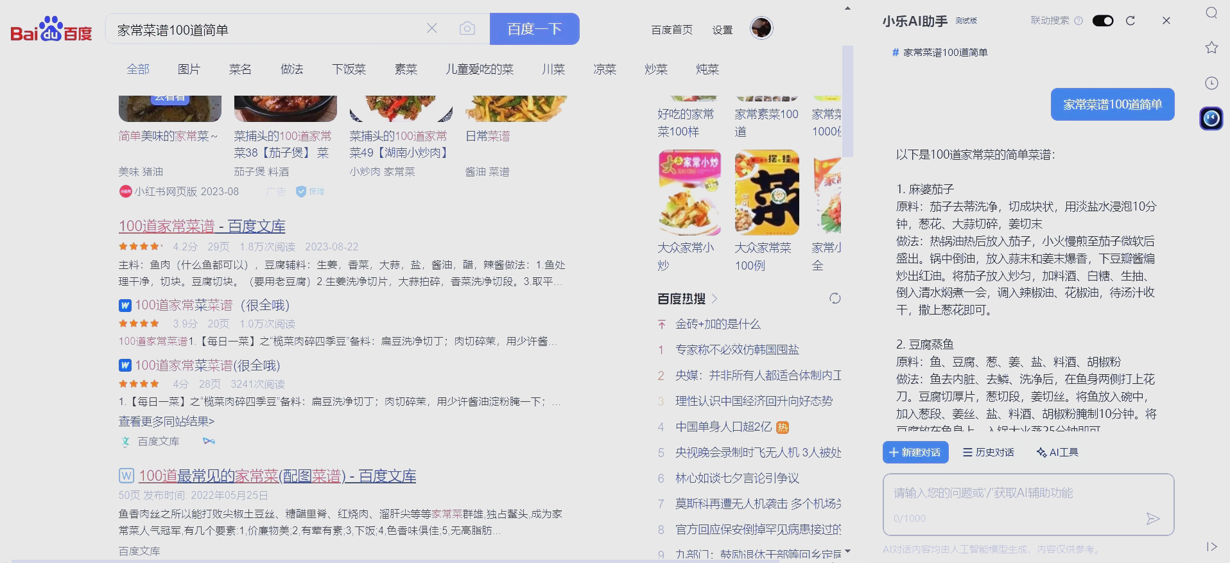This screenshot has height=563, width=1230.
Task: Focus the AI question input field
Action: 1028,505
